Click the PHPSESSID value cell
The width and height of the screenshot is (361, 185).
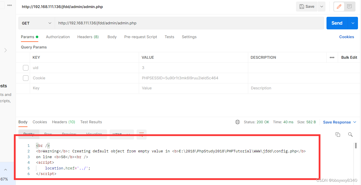[193, 78]
